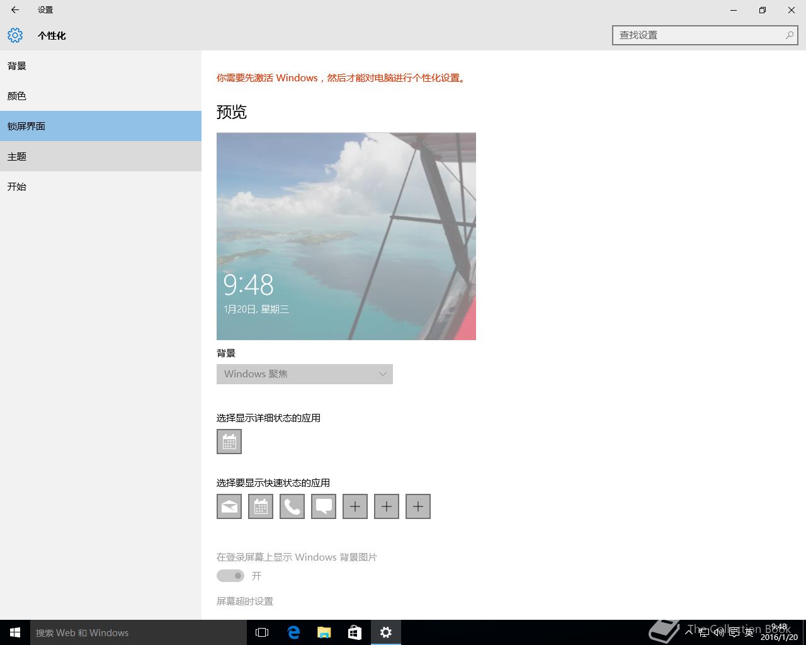Click the calendar quick status app icon

[261, 506]
